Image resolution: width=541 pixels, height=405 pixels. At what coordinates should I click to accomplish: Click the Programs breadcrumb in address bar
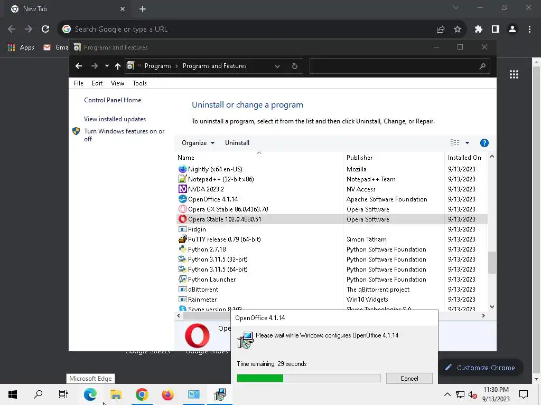158,66
